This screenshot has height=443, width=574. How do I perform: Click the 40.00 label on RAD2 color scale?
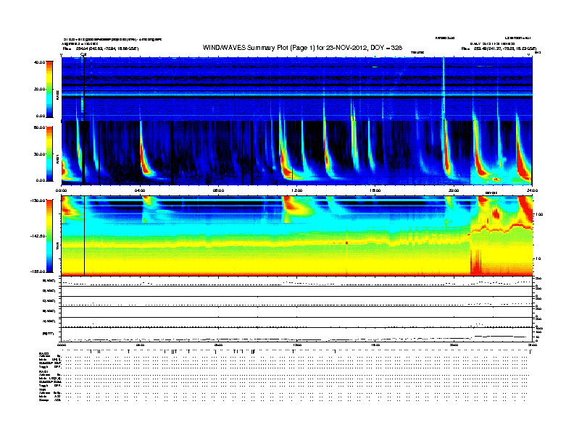pyautogui.click(x=39, y=62)
